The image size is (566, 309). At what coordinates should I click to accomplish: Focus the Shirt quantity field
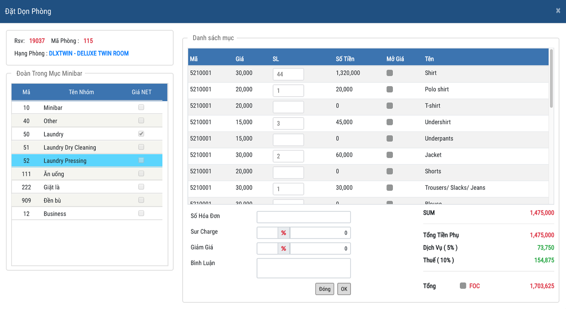[288, 74]
